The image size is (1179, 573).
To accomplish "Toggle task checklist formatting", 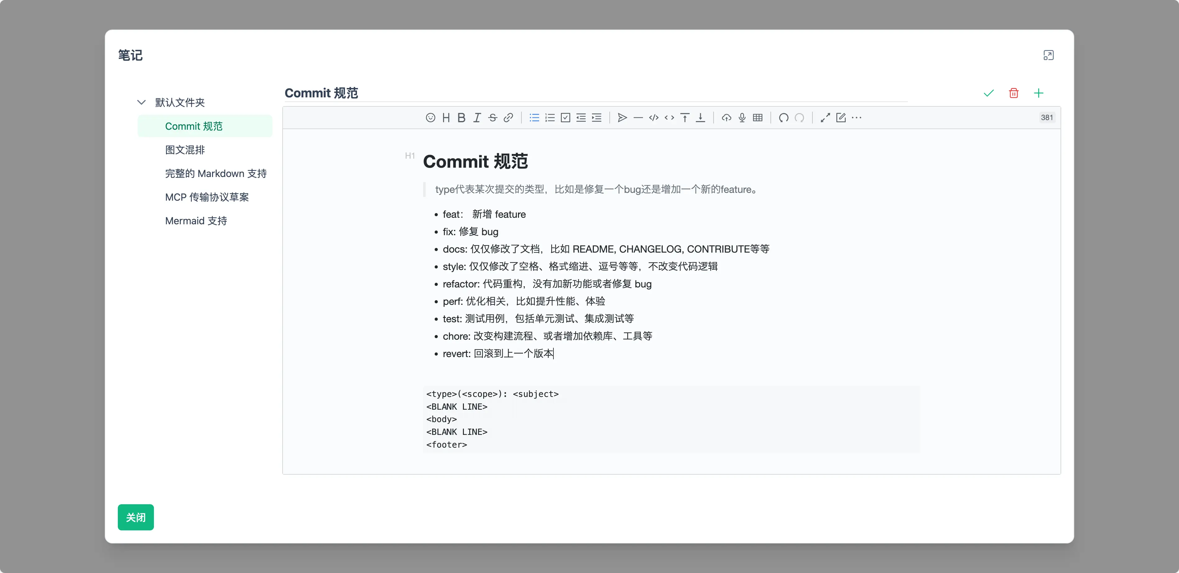I will click(565, 118).
